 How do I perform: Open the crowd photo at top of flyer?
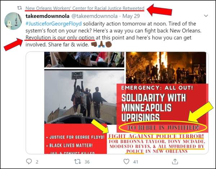[84, 59]
